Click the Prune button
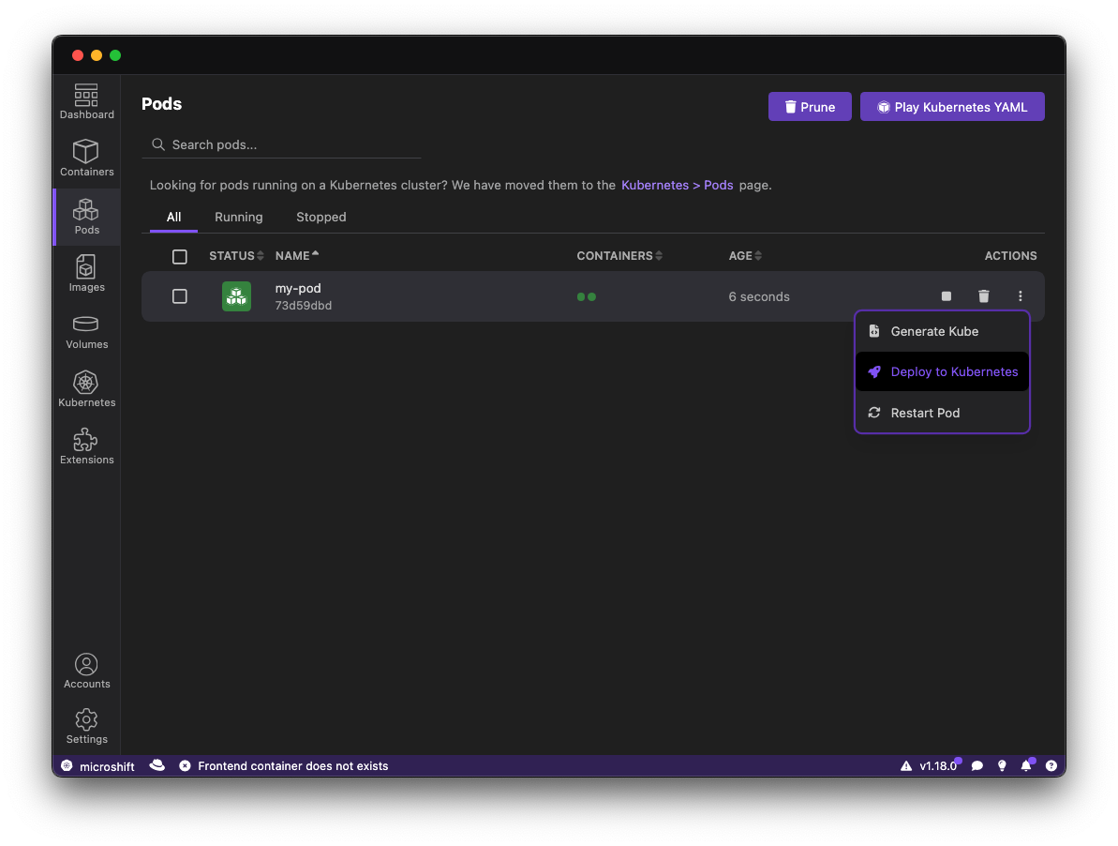The width and height of the screenshot is (1118, 846). [810, 107]
